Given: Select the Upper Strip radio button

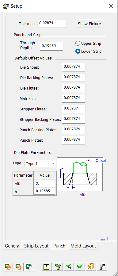Looking at the screenshot, I should click(x=88, y=43).
